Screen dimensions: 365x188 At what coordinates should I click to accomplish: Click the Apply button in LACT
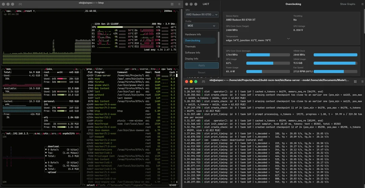point(201,65)
